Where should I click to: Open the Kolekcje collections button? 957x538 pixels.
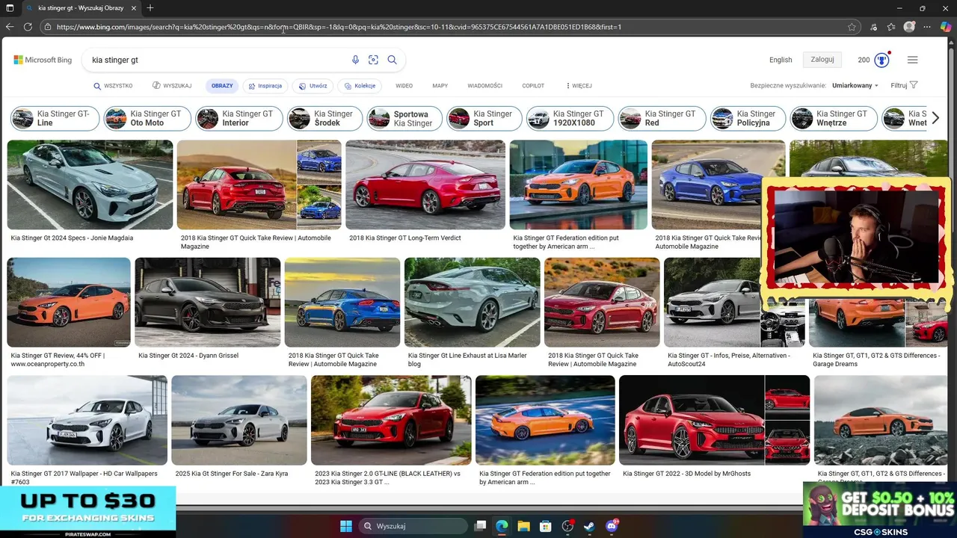click(360, 86)
